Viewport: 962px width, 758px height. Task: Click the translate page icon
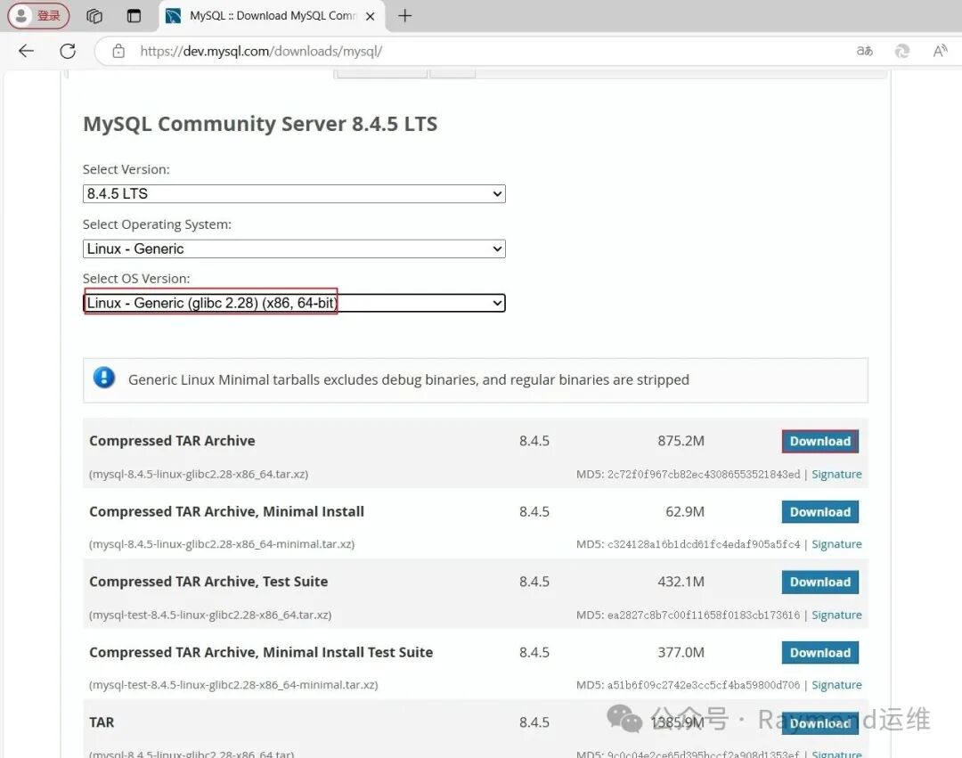coord(864,51)
